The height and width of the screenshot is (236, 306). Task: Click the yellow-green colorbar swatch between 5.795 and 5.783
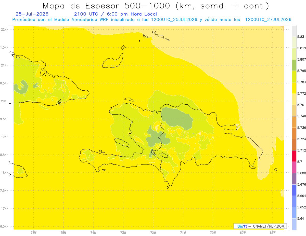coord(294,76)
